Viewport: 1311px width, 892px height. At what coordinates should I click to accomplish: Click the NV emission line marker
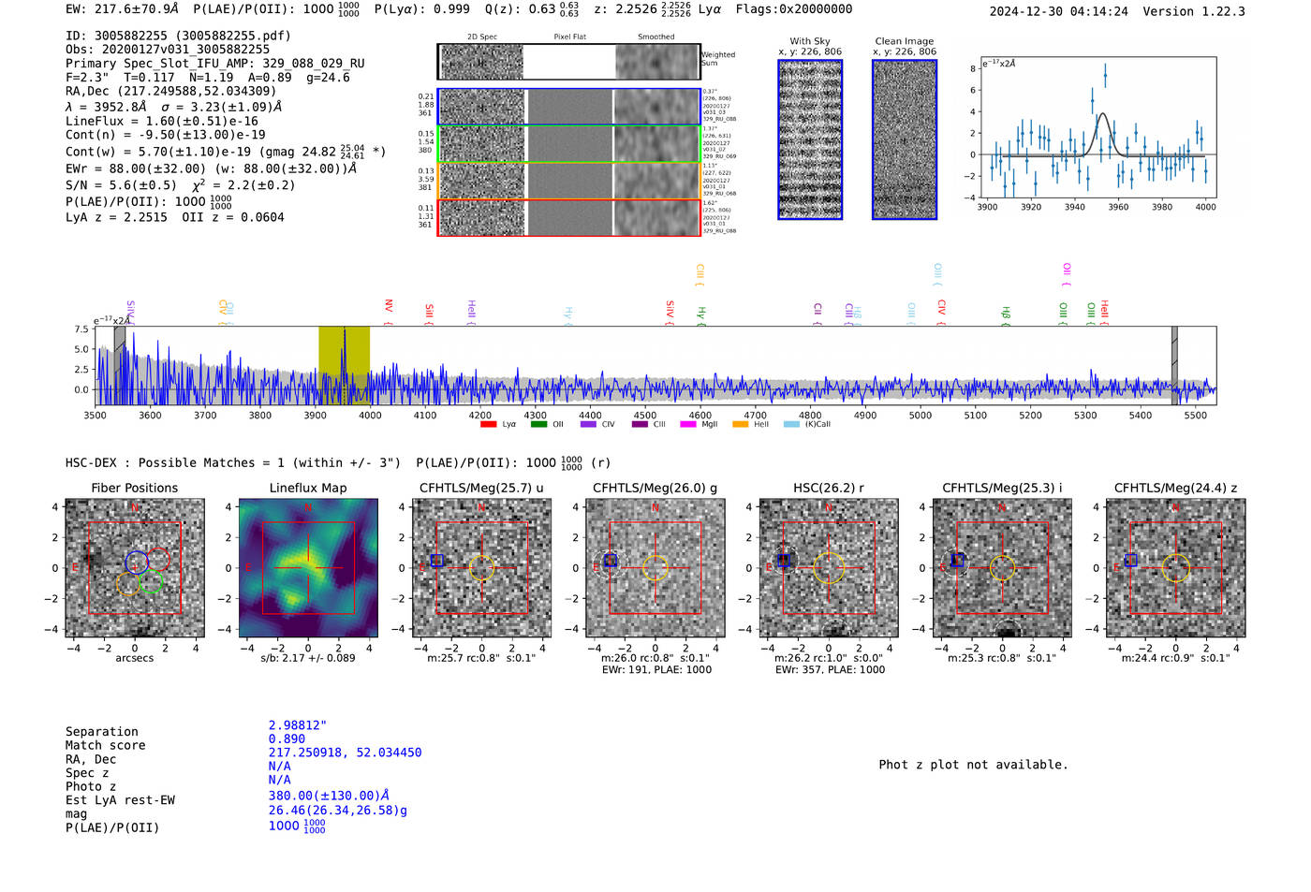(389, 312)
